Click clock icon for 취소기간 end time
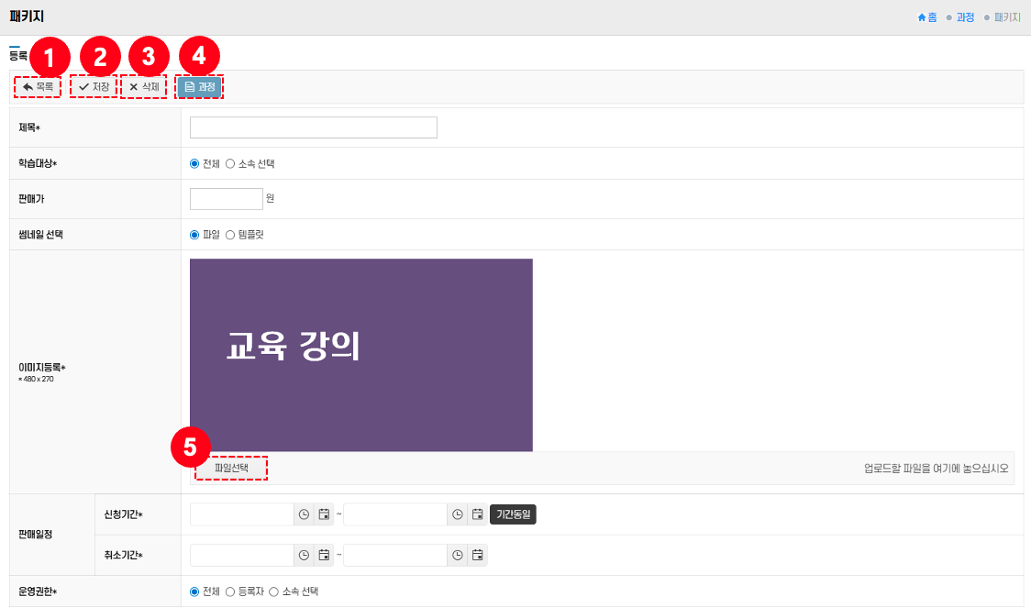The width and height of the screenshot is (1031, 608). pos(457,555)
